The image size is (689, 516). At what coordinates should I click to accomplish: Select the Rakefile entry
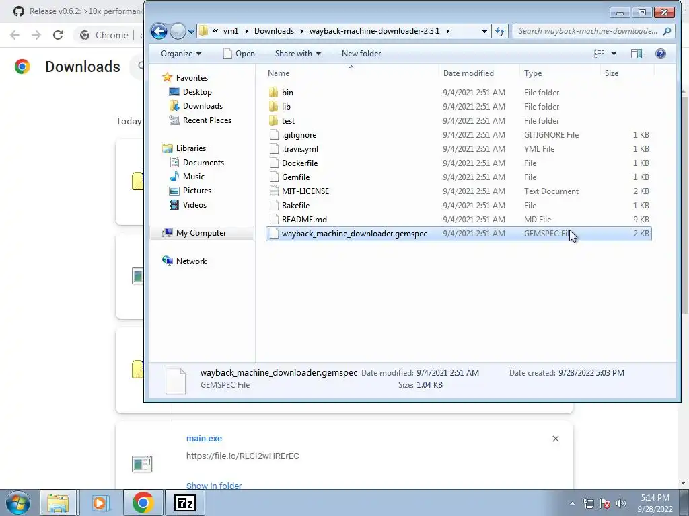point(458,205)
